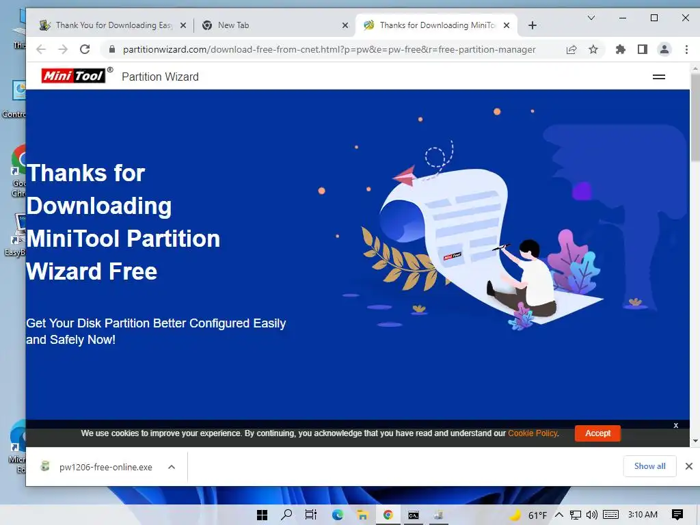
Task: Click Show all downloads
Action: 649,466
